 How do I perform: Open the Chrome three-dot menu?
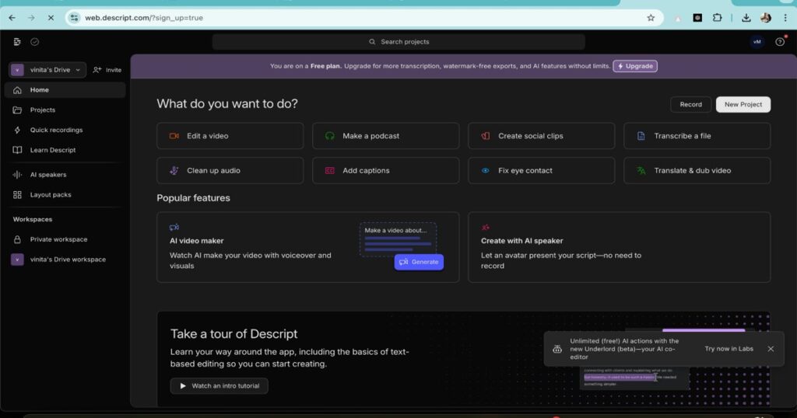tap(785, 18)
